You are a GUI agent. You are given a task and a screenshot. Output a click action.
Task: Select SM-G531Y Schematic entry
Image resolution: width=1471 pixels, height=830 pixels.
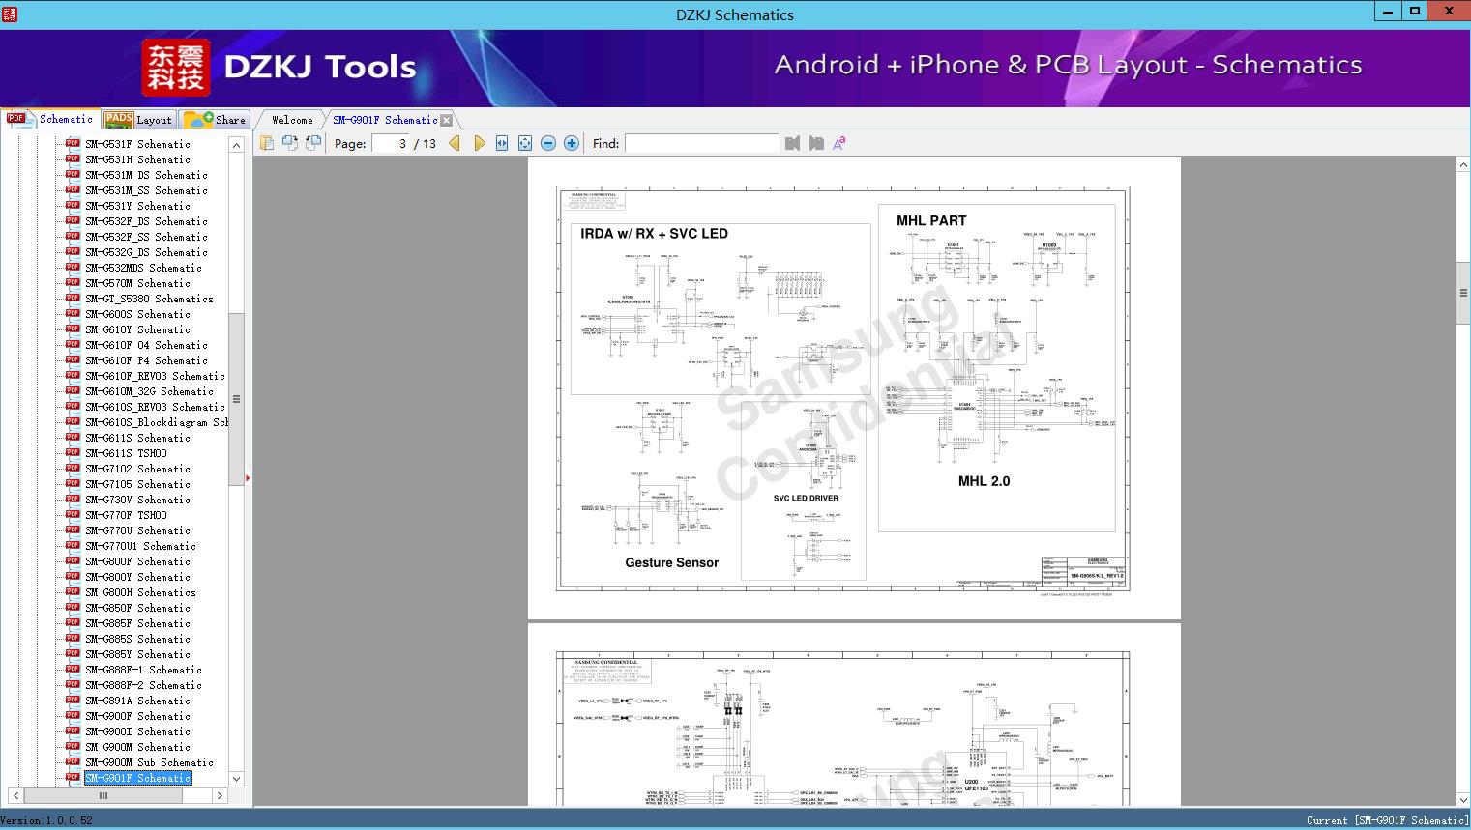137,206
